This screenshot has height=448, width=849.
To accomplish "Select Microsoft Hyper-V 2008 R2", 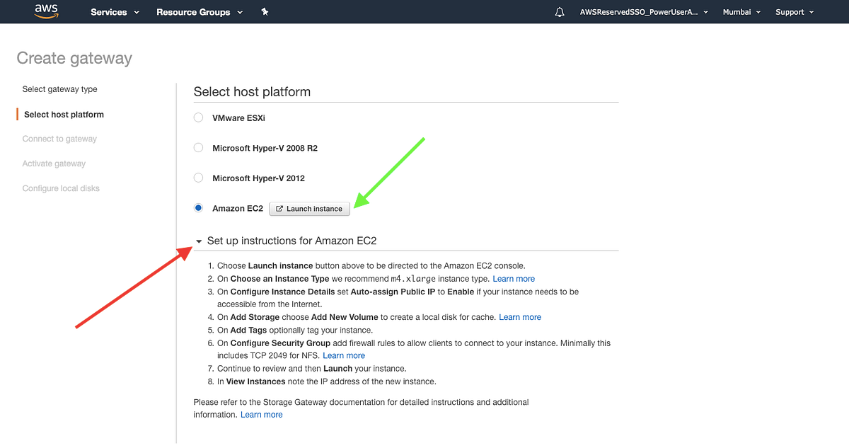I will pyautogui.click(x=198, y=147).
